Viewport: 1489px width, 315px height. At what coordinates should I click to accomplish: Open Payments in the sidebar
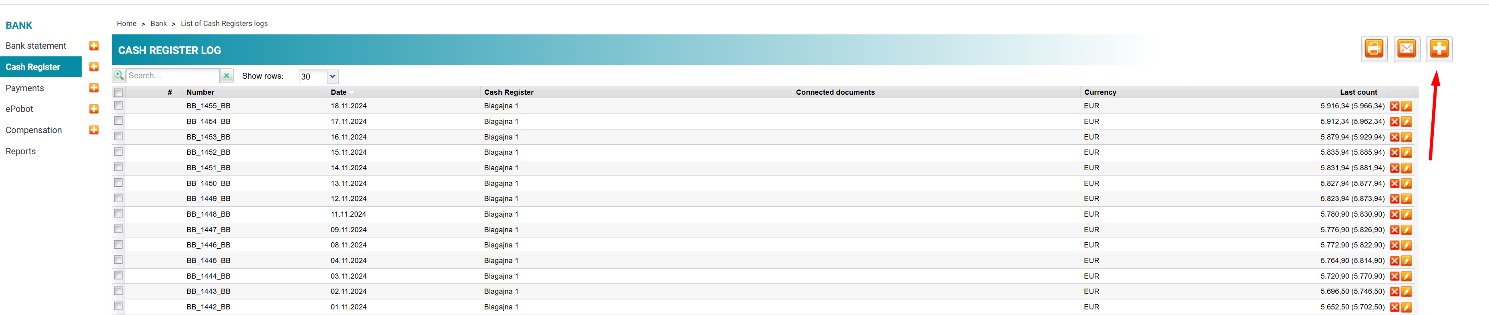[25, 88]
